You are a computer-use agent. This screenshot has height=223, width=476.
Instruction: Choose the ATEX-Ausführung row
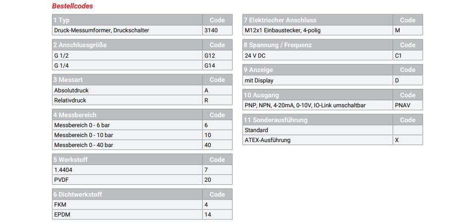[x=333, y=140]
